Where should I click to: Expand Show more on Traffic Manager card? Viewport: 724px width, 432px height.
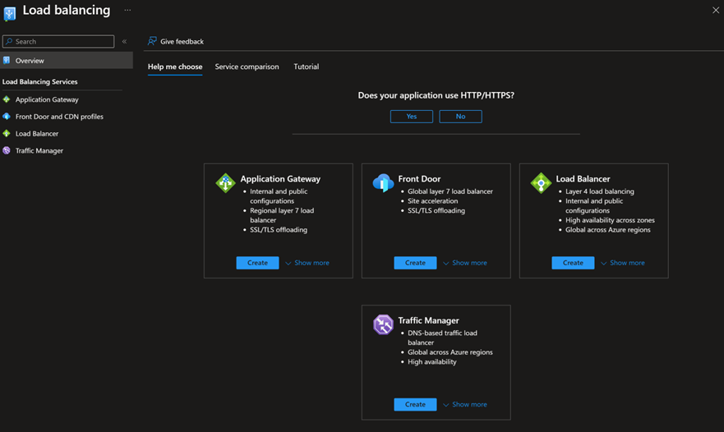[465, 404]
